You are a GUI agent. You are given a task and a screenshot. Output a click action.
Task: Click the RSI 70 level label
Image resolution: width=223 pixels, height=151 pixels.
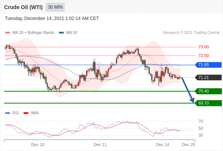pyautogui.click(x=201, y=121)
